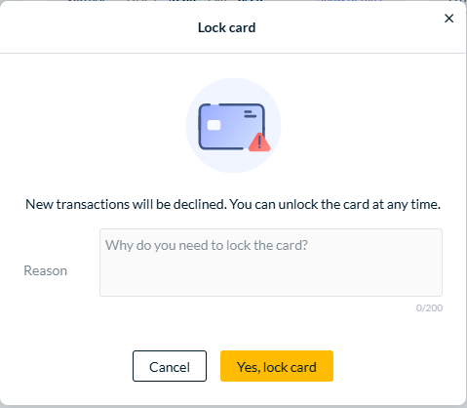Click empty area of reason box bottom

(x=271, y=283)
